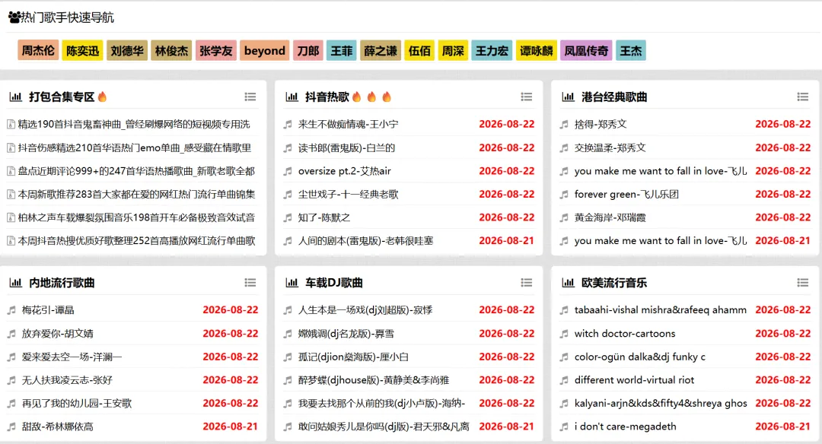Open 欧美流行音乐 section heading
The height and width of the screenshot is (444, 822).
(614, 283)
